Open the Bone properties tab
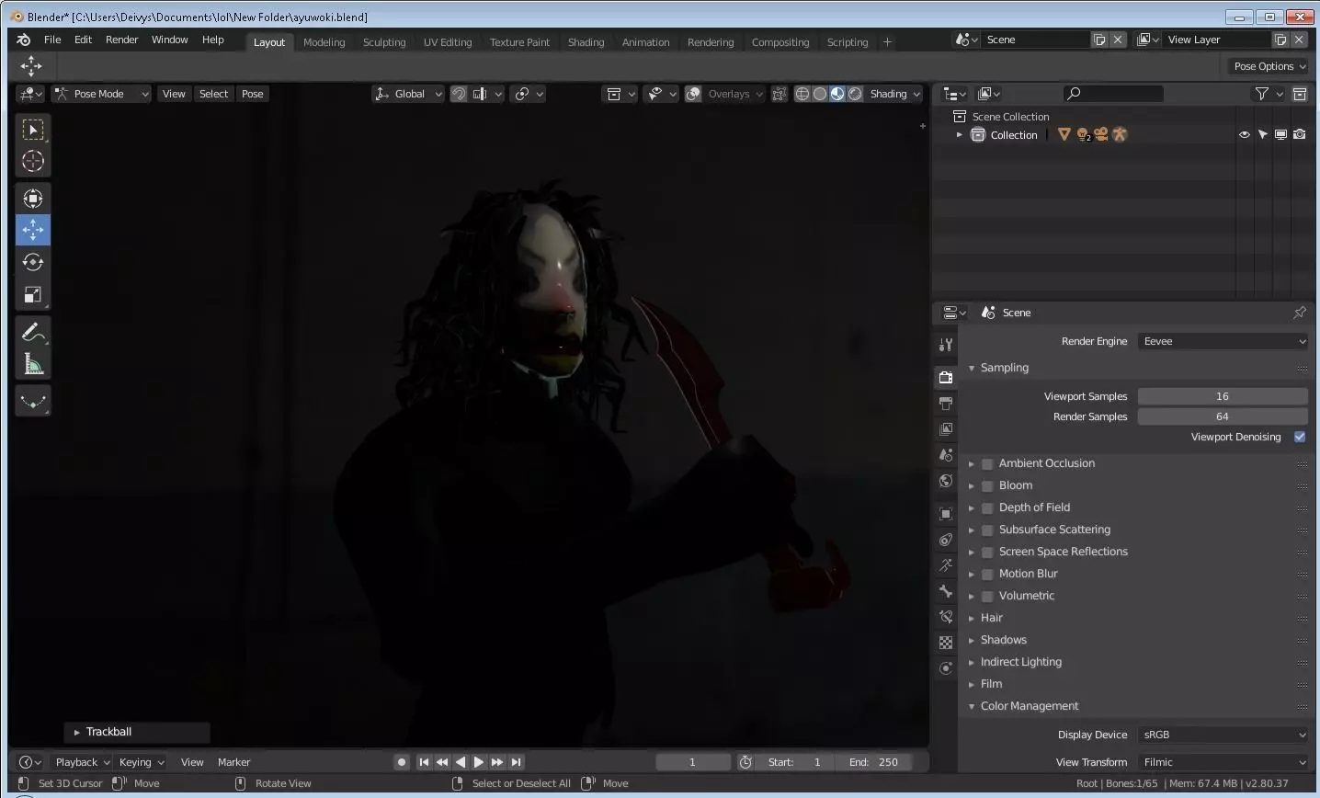Screen dimensions: 1320x798 click(x=946, y=591)
